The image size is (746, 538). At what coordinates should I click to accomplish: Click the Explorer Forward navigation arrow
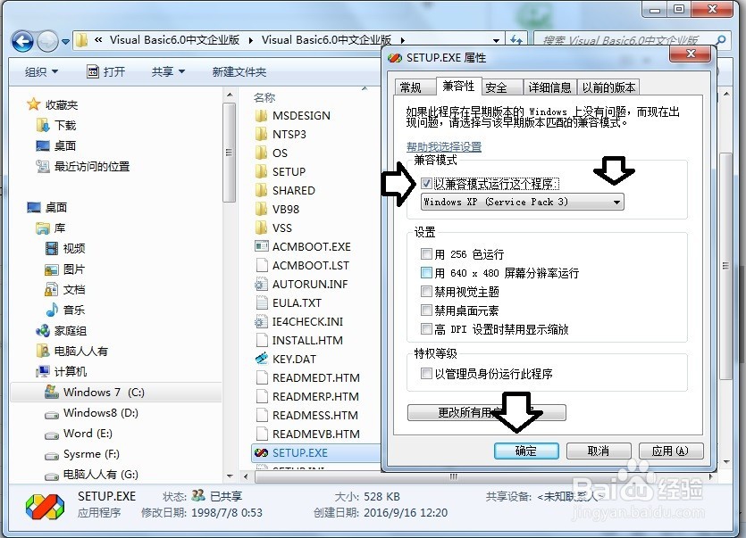click(47, 41)
